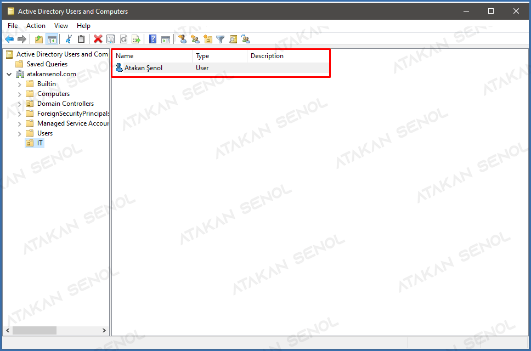The image size is (531, 351).
Task: Open the Help menu
Action: [83, 26]
